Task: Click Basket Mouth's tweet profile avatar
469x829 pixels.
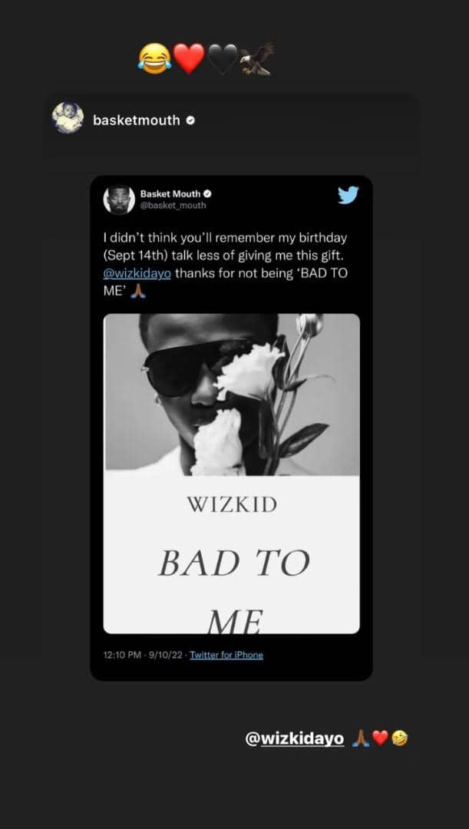Action: (x=119, y=200)
